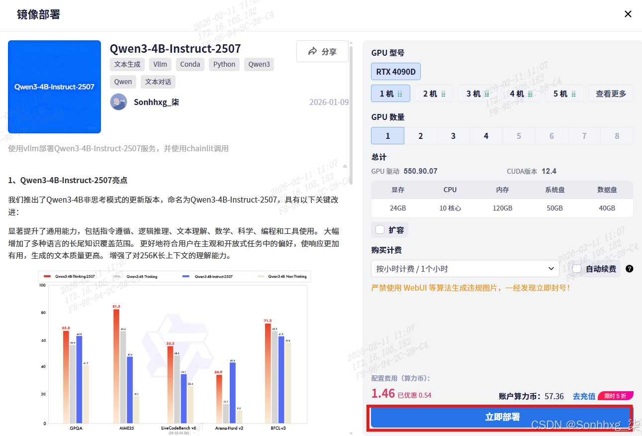This screenshot has width=642, height=436.
Task: Choose the 4 机 machine option
Action: tap(521, 93)
